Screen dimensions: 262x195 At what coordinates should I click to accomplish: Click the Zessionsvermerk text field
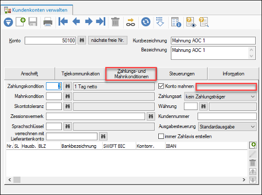(95, 116)
